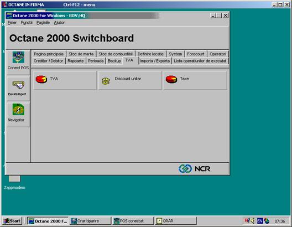This screenshot has height=227, width=292.
Task: Click the TVA pie chart icon
Action: coord(41,79)
